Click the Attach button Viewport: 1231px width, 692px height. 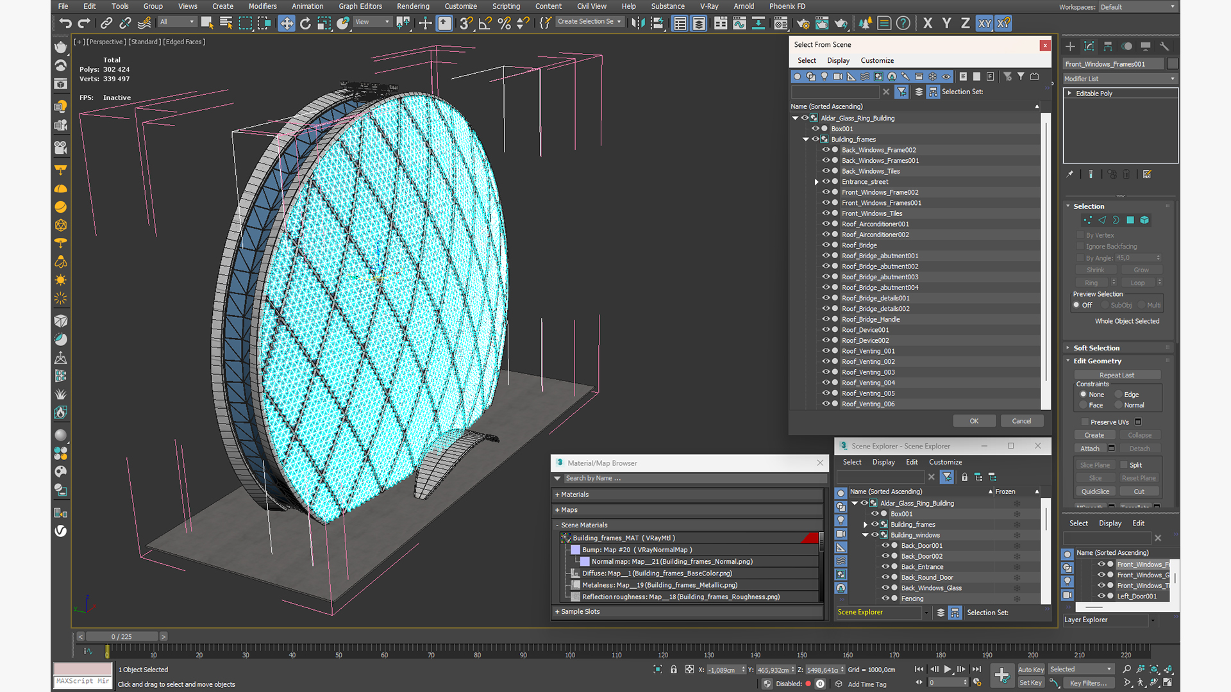click(1089, 449)
